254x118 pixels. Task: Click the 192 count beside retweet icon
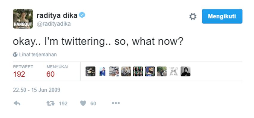point(63,103)
